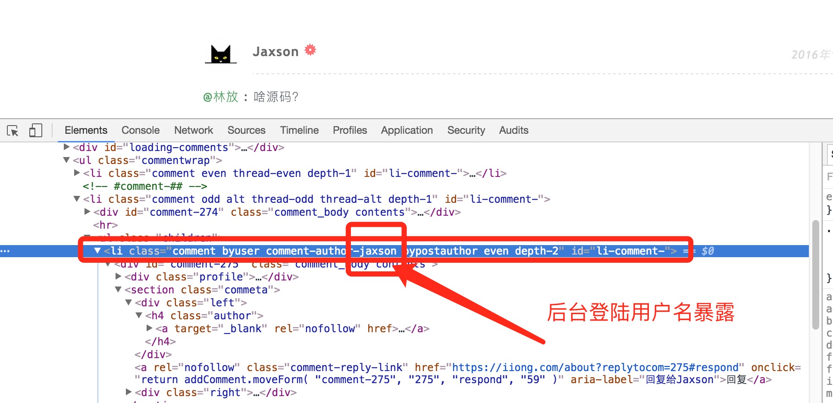
Task: Expand the div with class profile
Action: (118, 277)
